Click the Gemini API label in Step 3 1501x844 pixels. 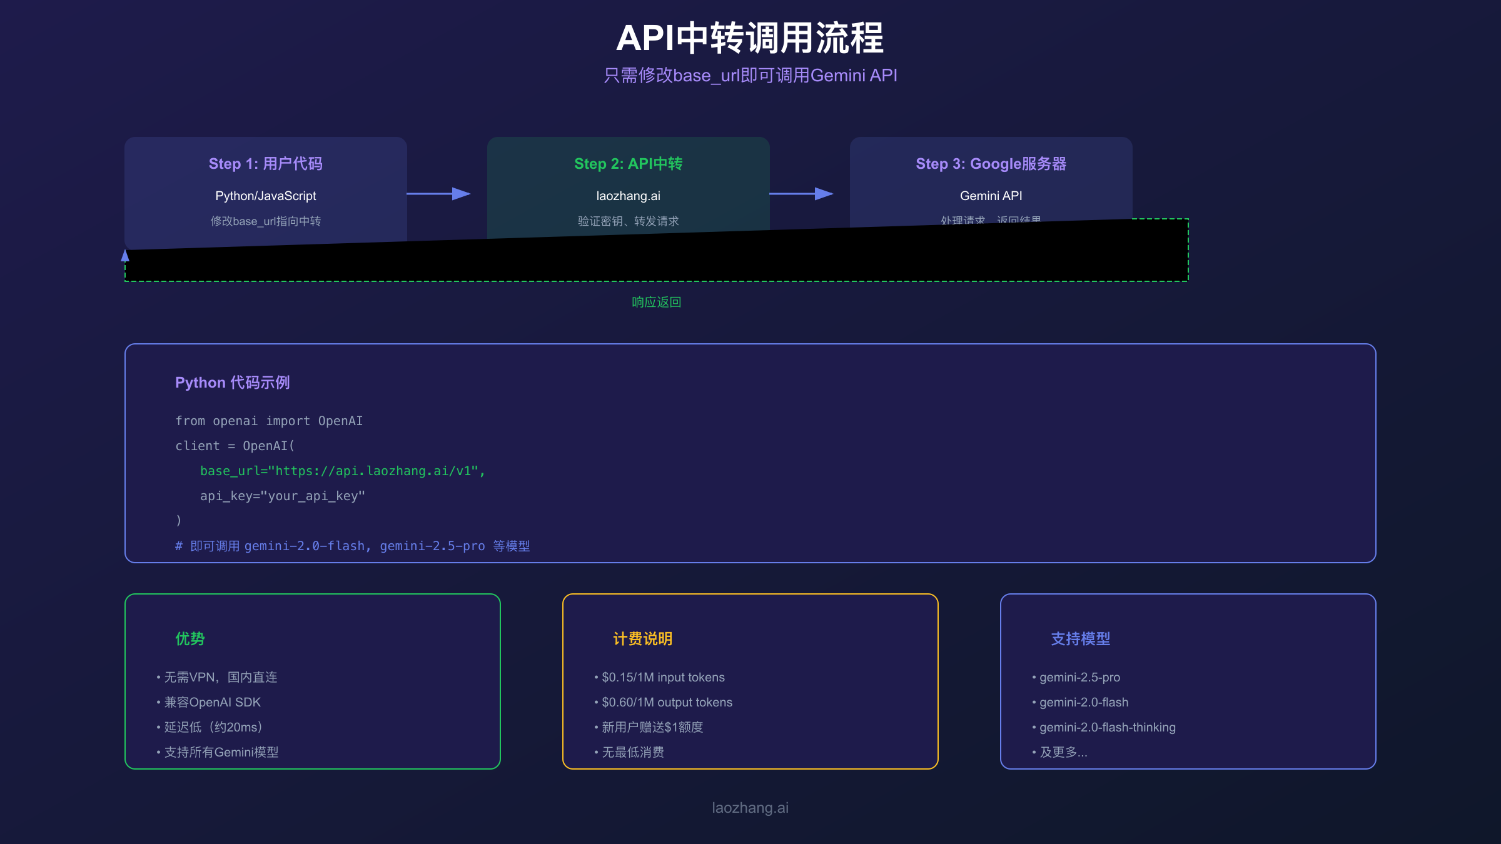coord(990,196)
